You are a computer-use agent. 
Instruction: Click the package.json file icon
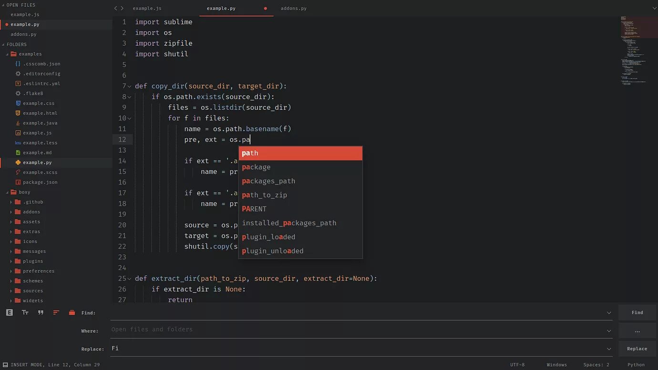18,182
